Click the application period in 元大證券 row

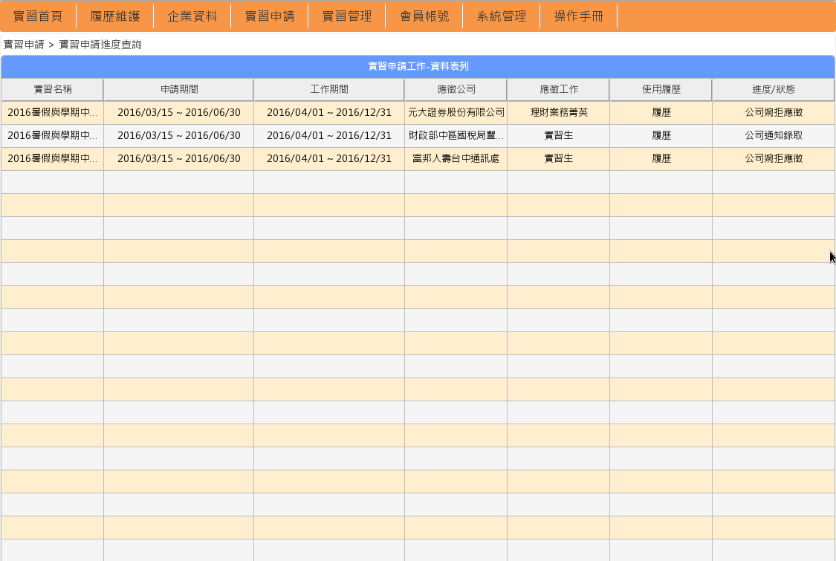point(178,112)
